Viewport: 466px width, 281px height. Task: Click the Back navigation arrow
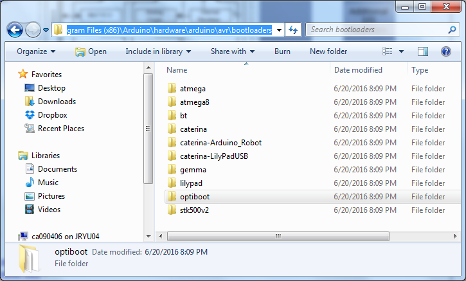tap(15, 30)
